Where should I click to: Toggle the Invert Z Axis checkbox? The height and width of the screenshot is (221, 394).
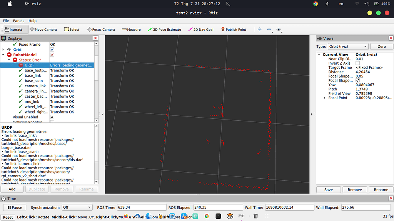[357, 63]
